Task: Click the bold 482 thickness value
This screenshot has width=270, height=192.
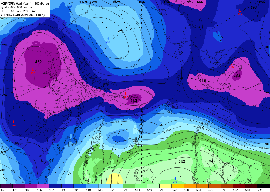Action: [x=38, y=62]
